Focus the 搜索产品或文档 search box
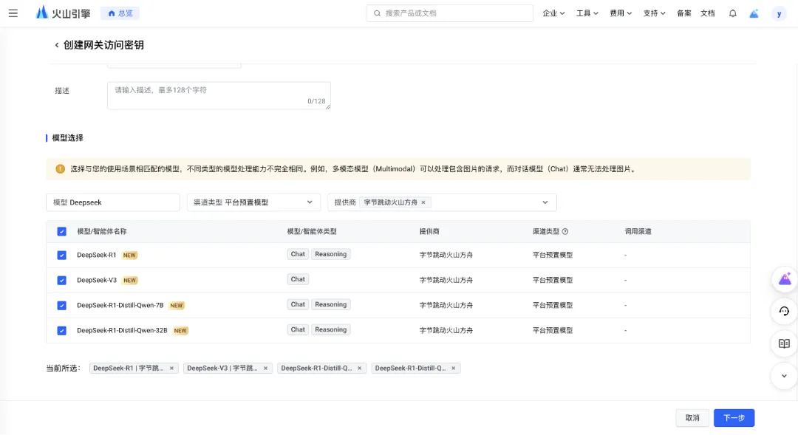Viewport: 798px width, 435px height. (x=449, y=13)
